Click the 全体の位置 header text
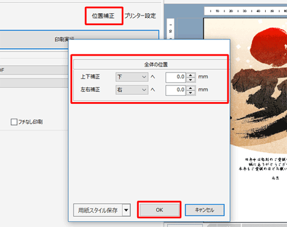 click(x=156, y=65)
